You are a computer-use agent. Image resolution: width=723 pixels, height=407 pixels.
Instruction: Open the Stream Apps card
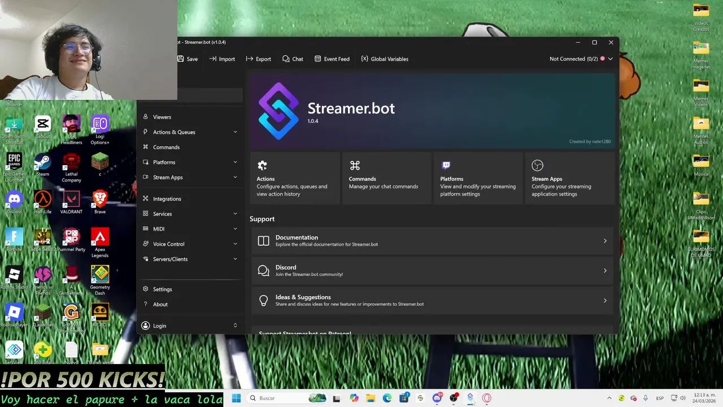pos(569,178)
